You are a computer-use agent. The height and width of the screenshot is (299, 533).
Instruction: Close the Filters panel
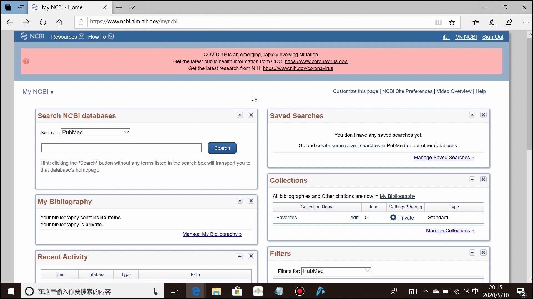pos(483,252)
